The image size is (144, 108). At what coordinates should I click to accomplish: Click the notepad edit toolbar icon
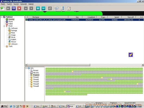point(69,8)
